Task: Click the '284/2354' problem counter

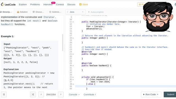Action: tap(51, 95)
